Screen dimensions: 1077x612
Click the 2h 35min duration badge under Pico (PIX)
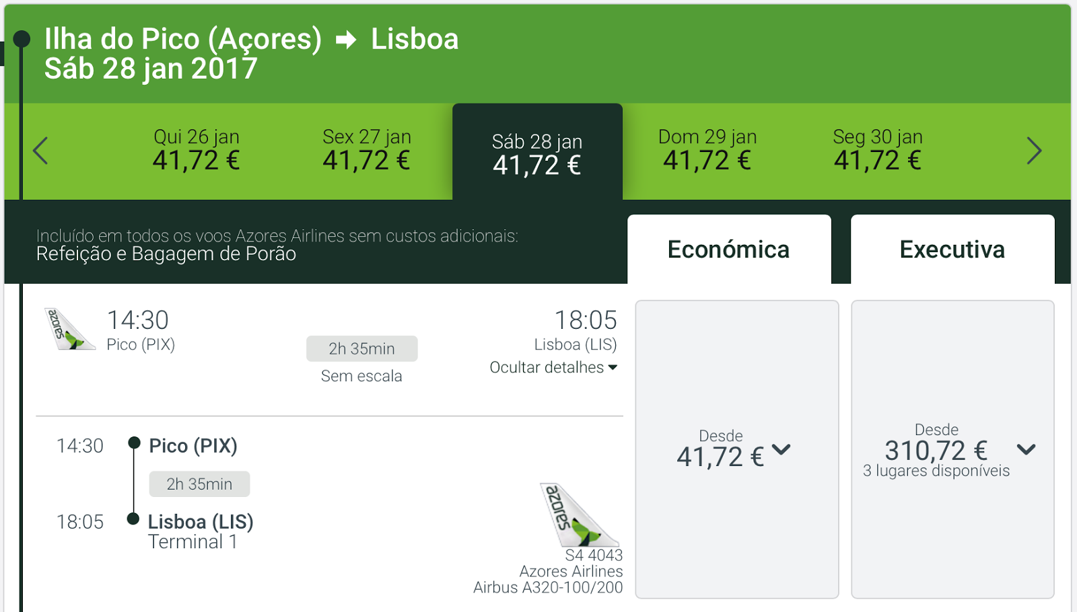[199, 484]
